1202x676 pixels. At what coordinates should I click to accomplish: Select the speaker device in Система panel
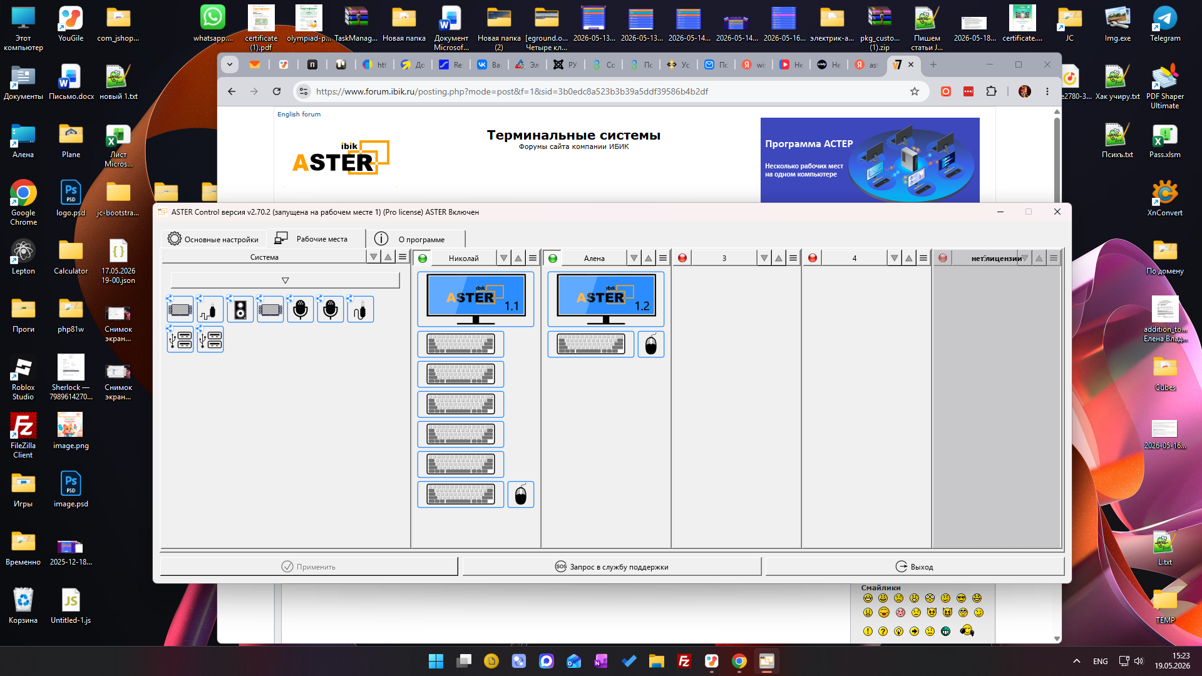coord(240,310)
